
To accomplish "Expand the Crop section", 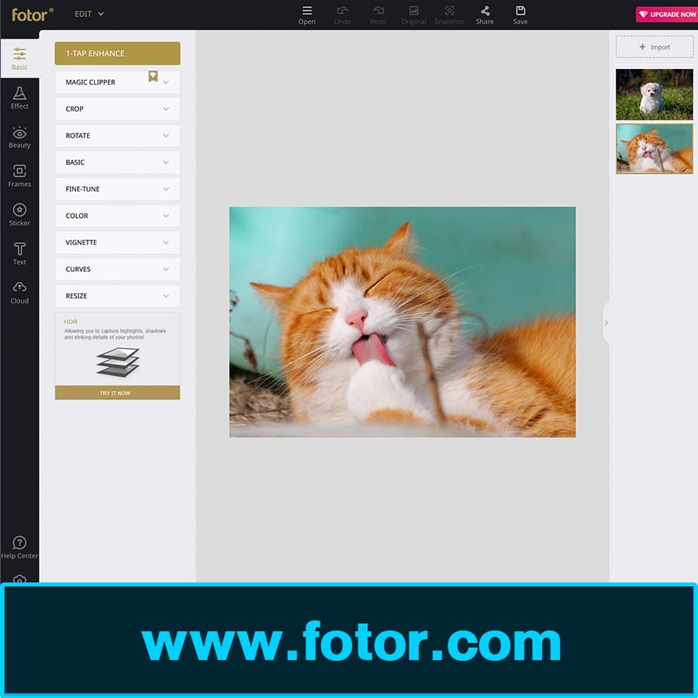I will coord(118,109).
